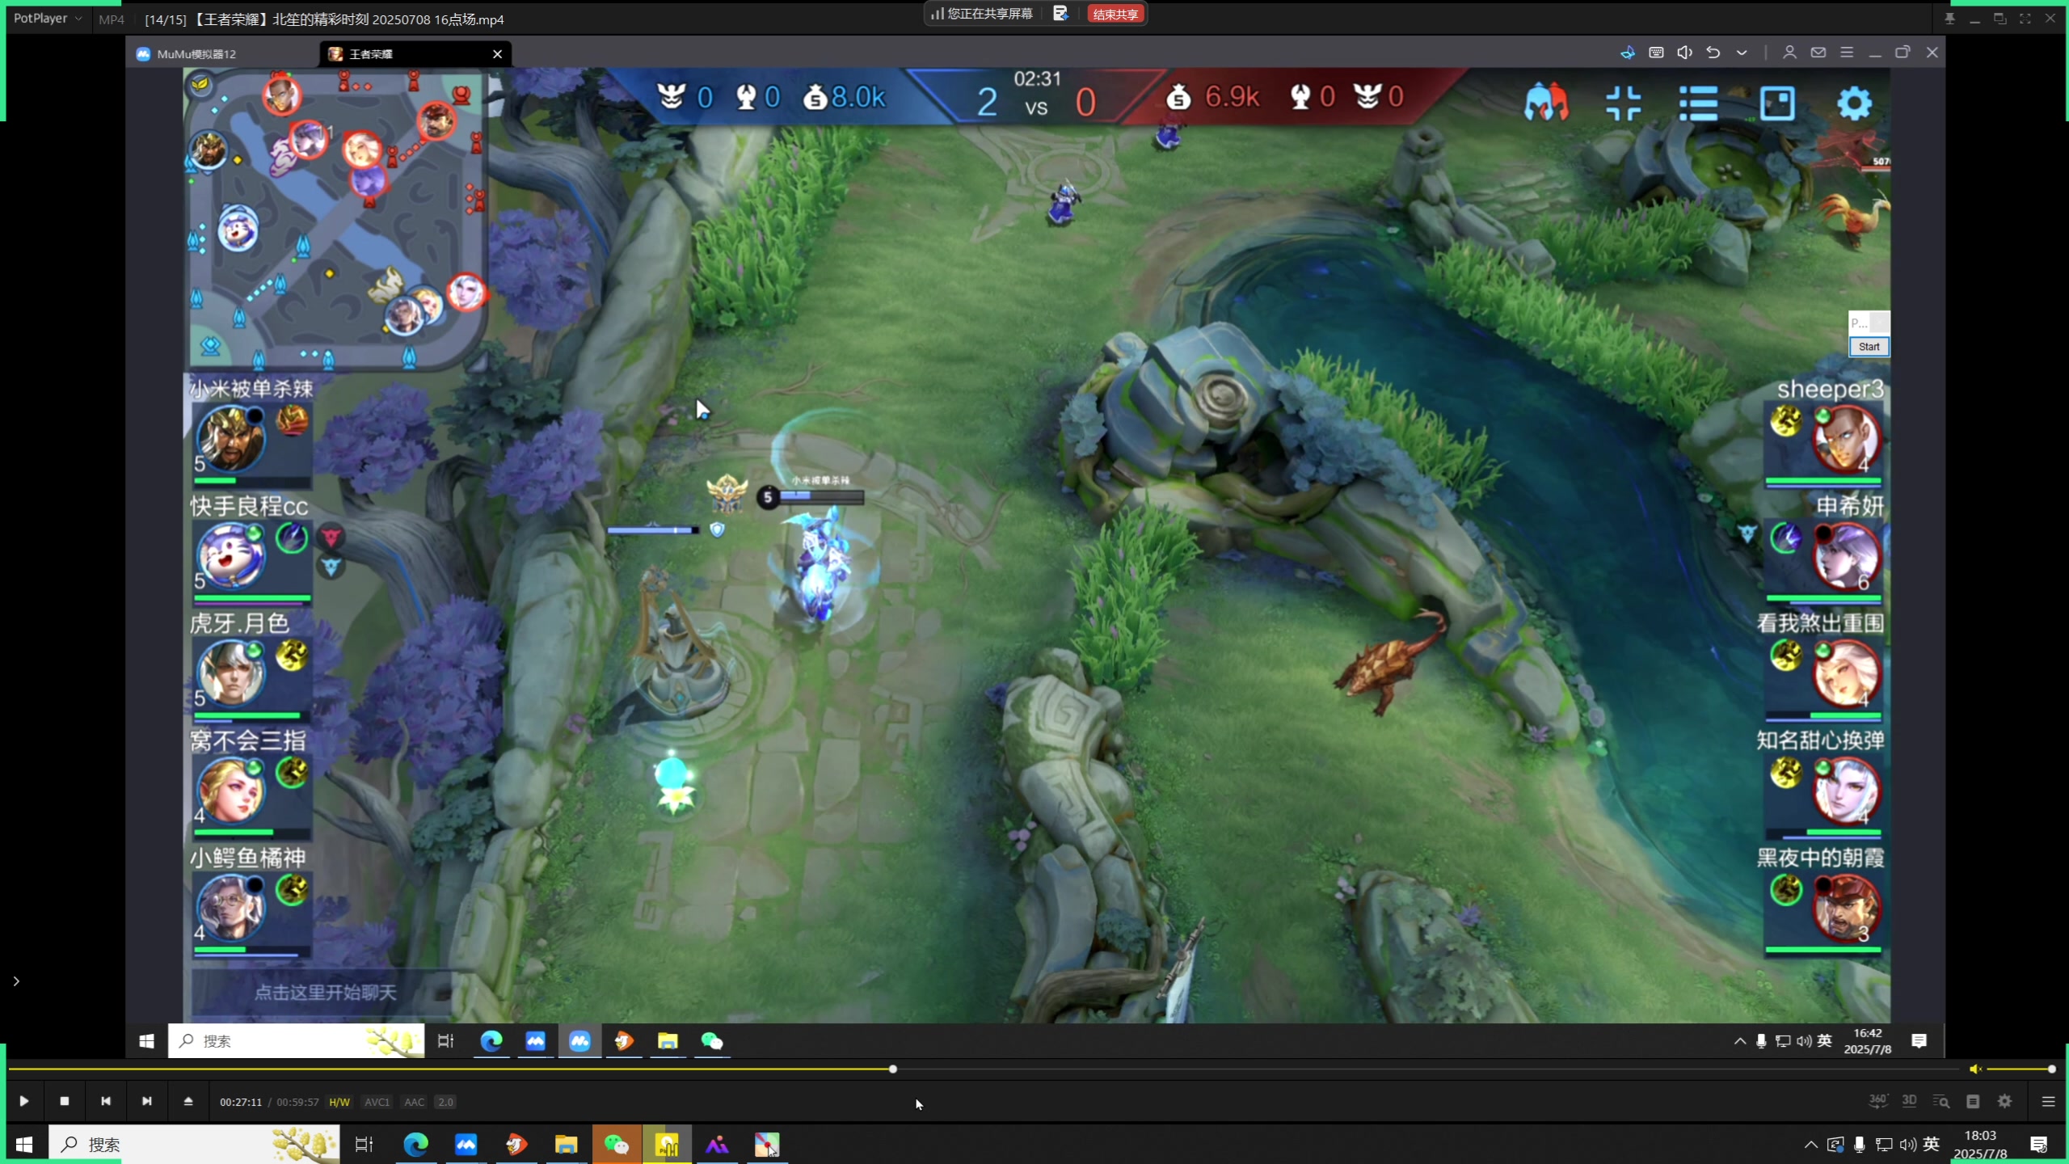This screenshot has width=2069, height=1164.
Task: Show hidden system tray icons chevron
Action: (1810, 1145)
